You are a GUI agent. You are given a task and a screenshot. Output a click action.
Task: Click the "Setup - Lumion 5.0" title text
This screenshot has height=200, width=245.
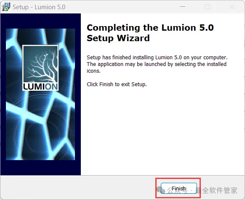point(39,7)
